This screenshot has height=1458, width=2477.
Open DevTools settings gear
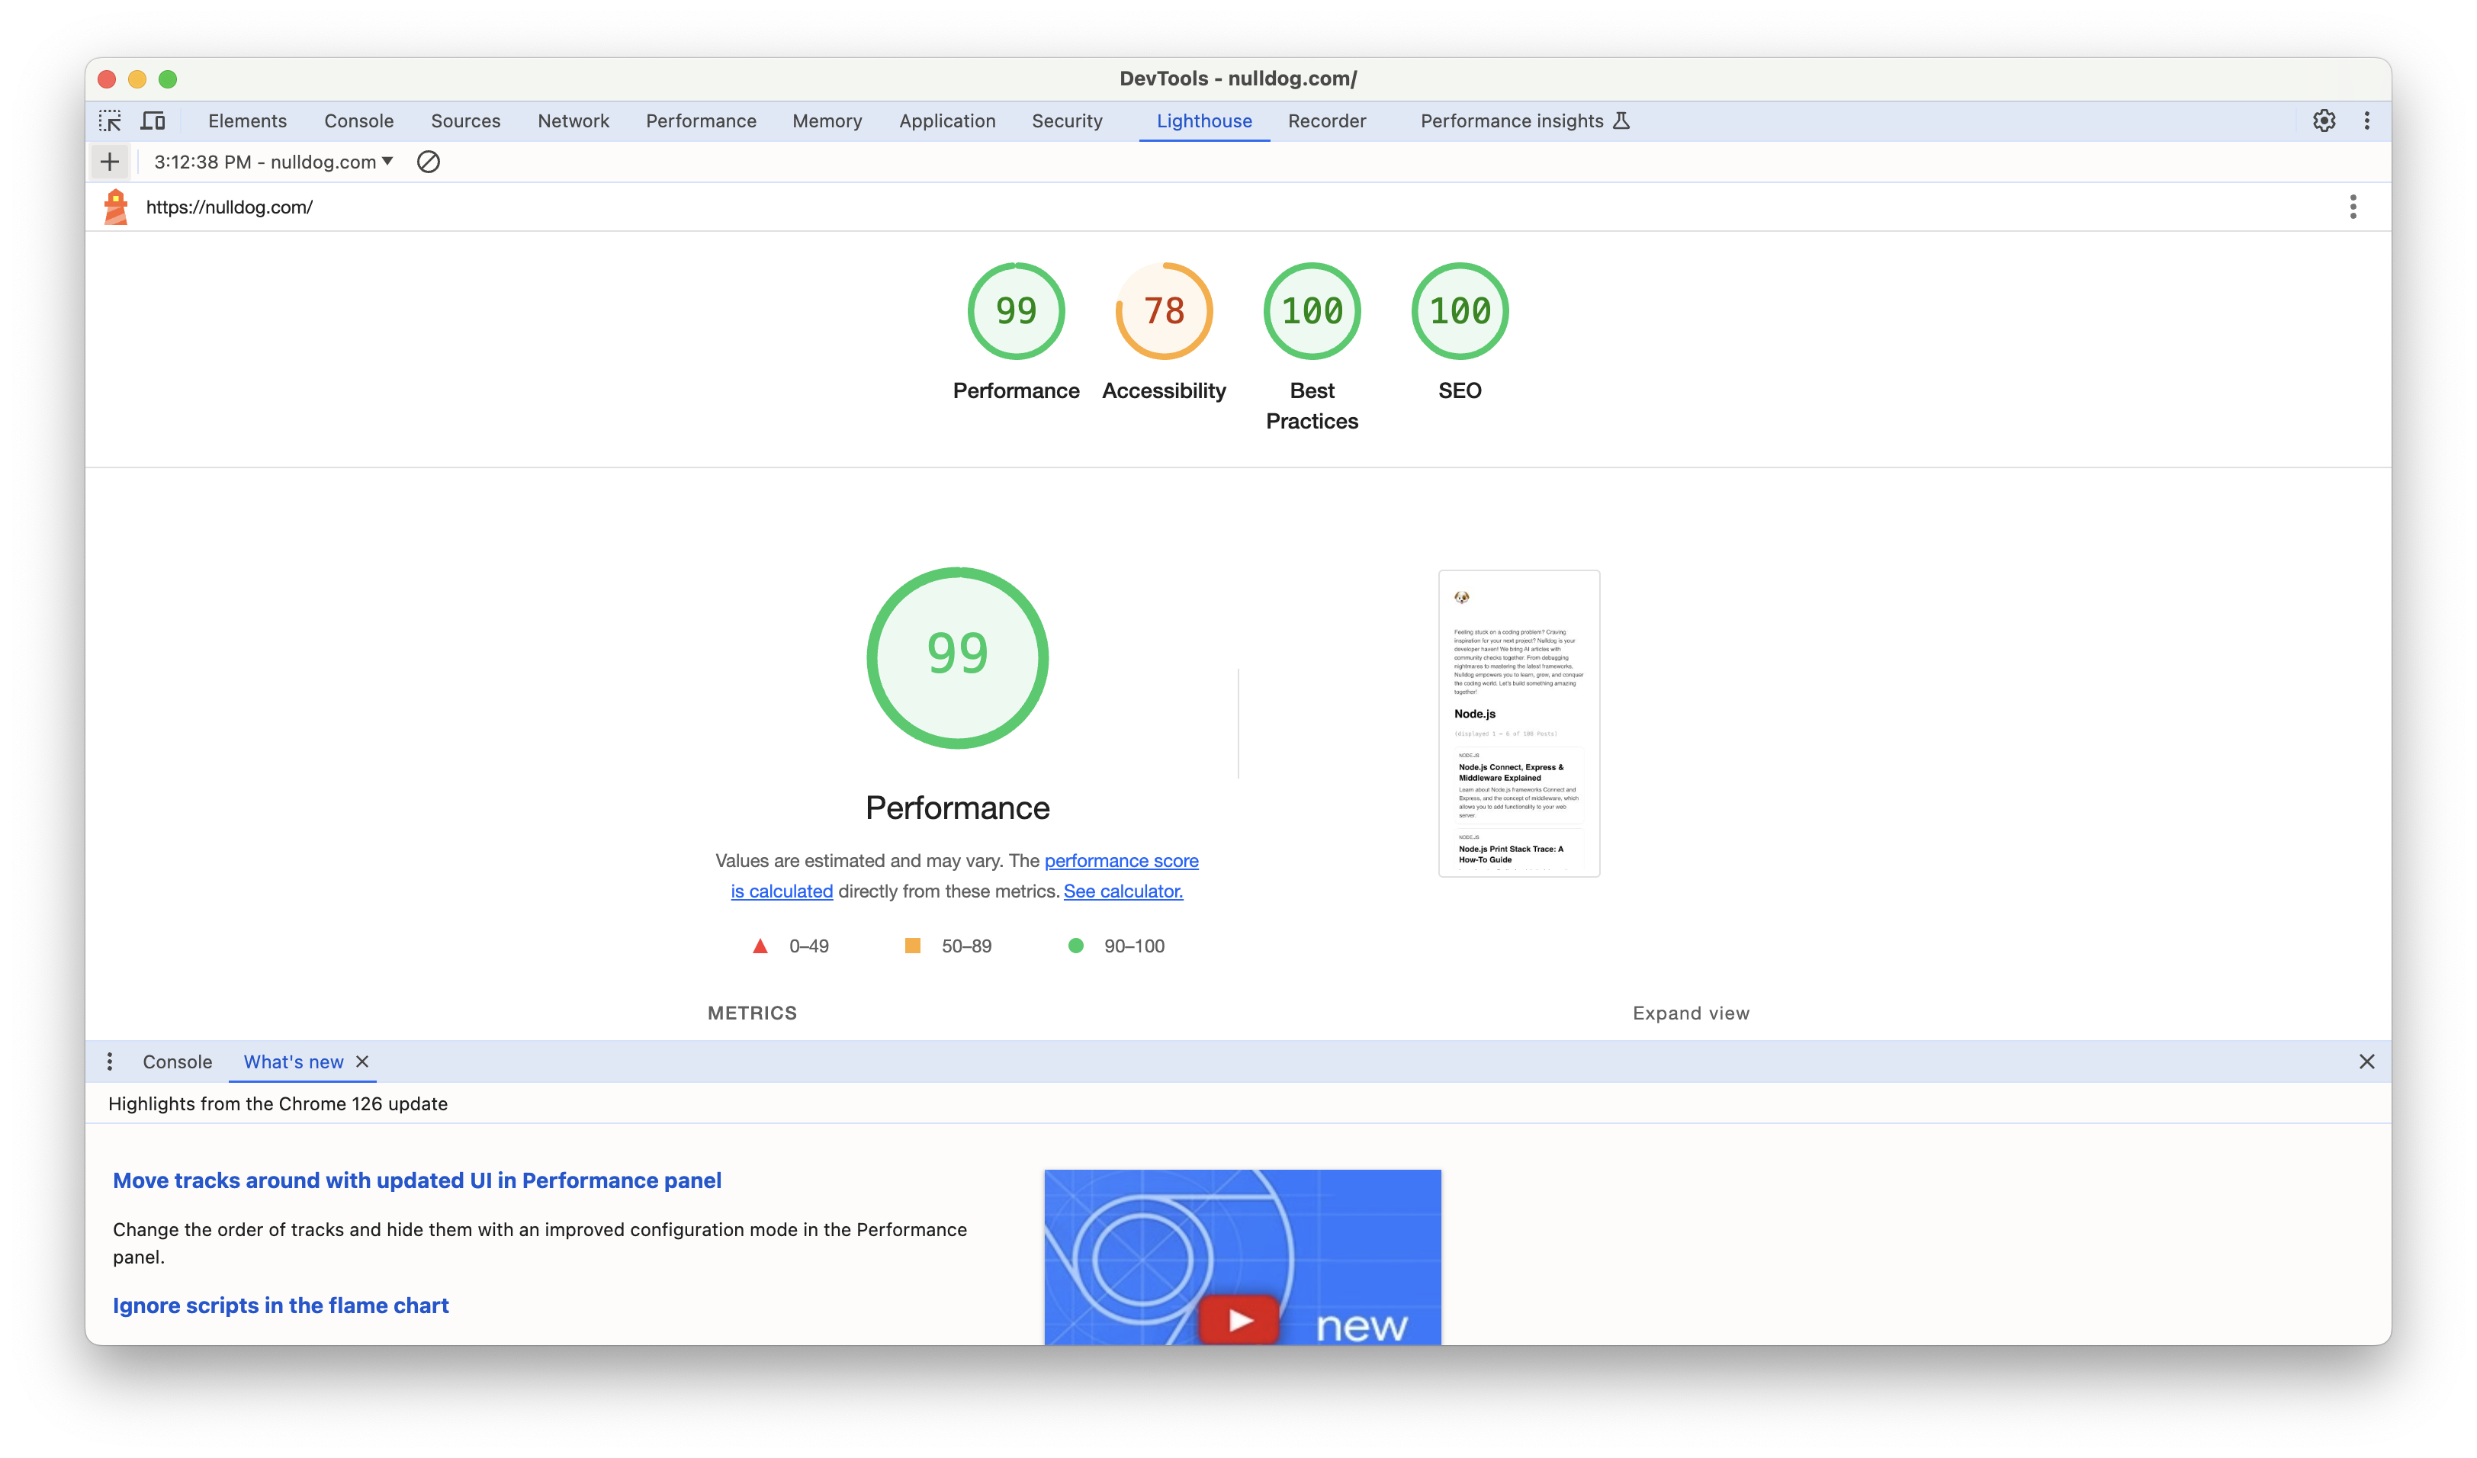(x=2324, y=121)
